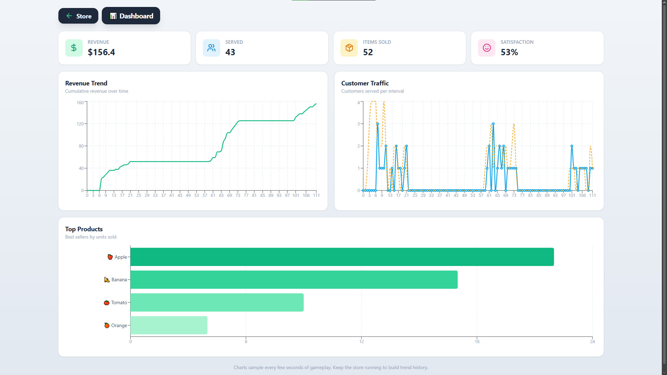Screen dimensions: 667x375
Task: Click the Customer Traffic chart title
Action: pyautogui.click(x=365, y=83)
